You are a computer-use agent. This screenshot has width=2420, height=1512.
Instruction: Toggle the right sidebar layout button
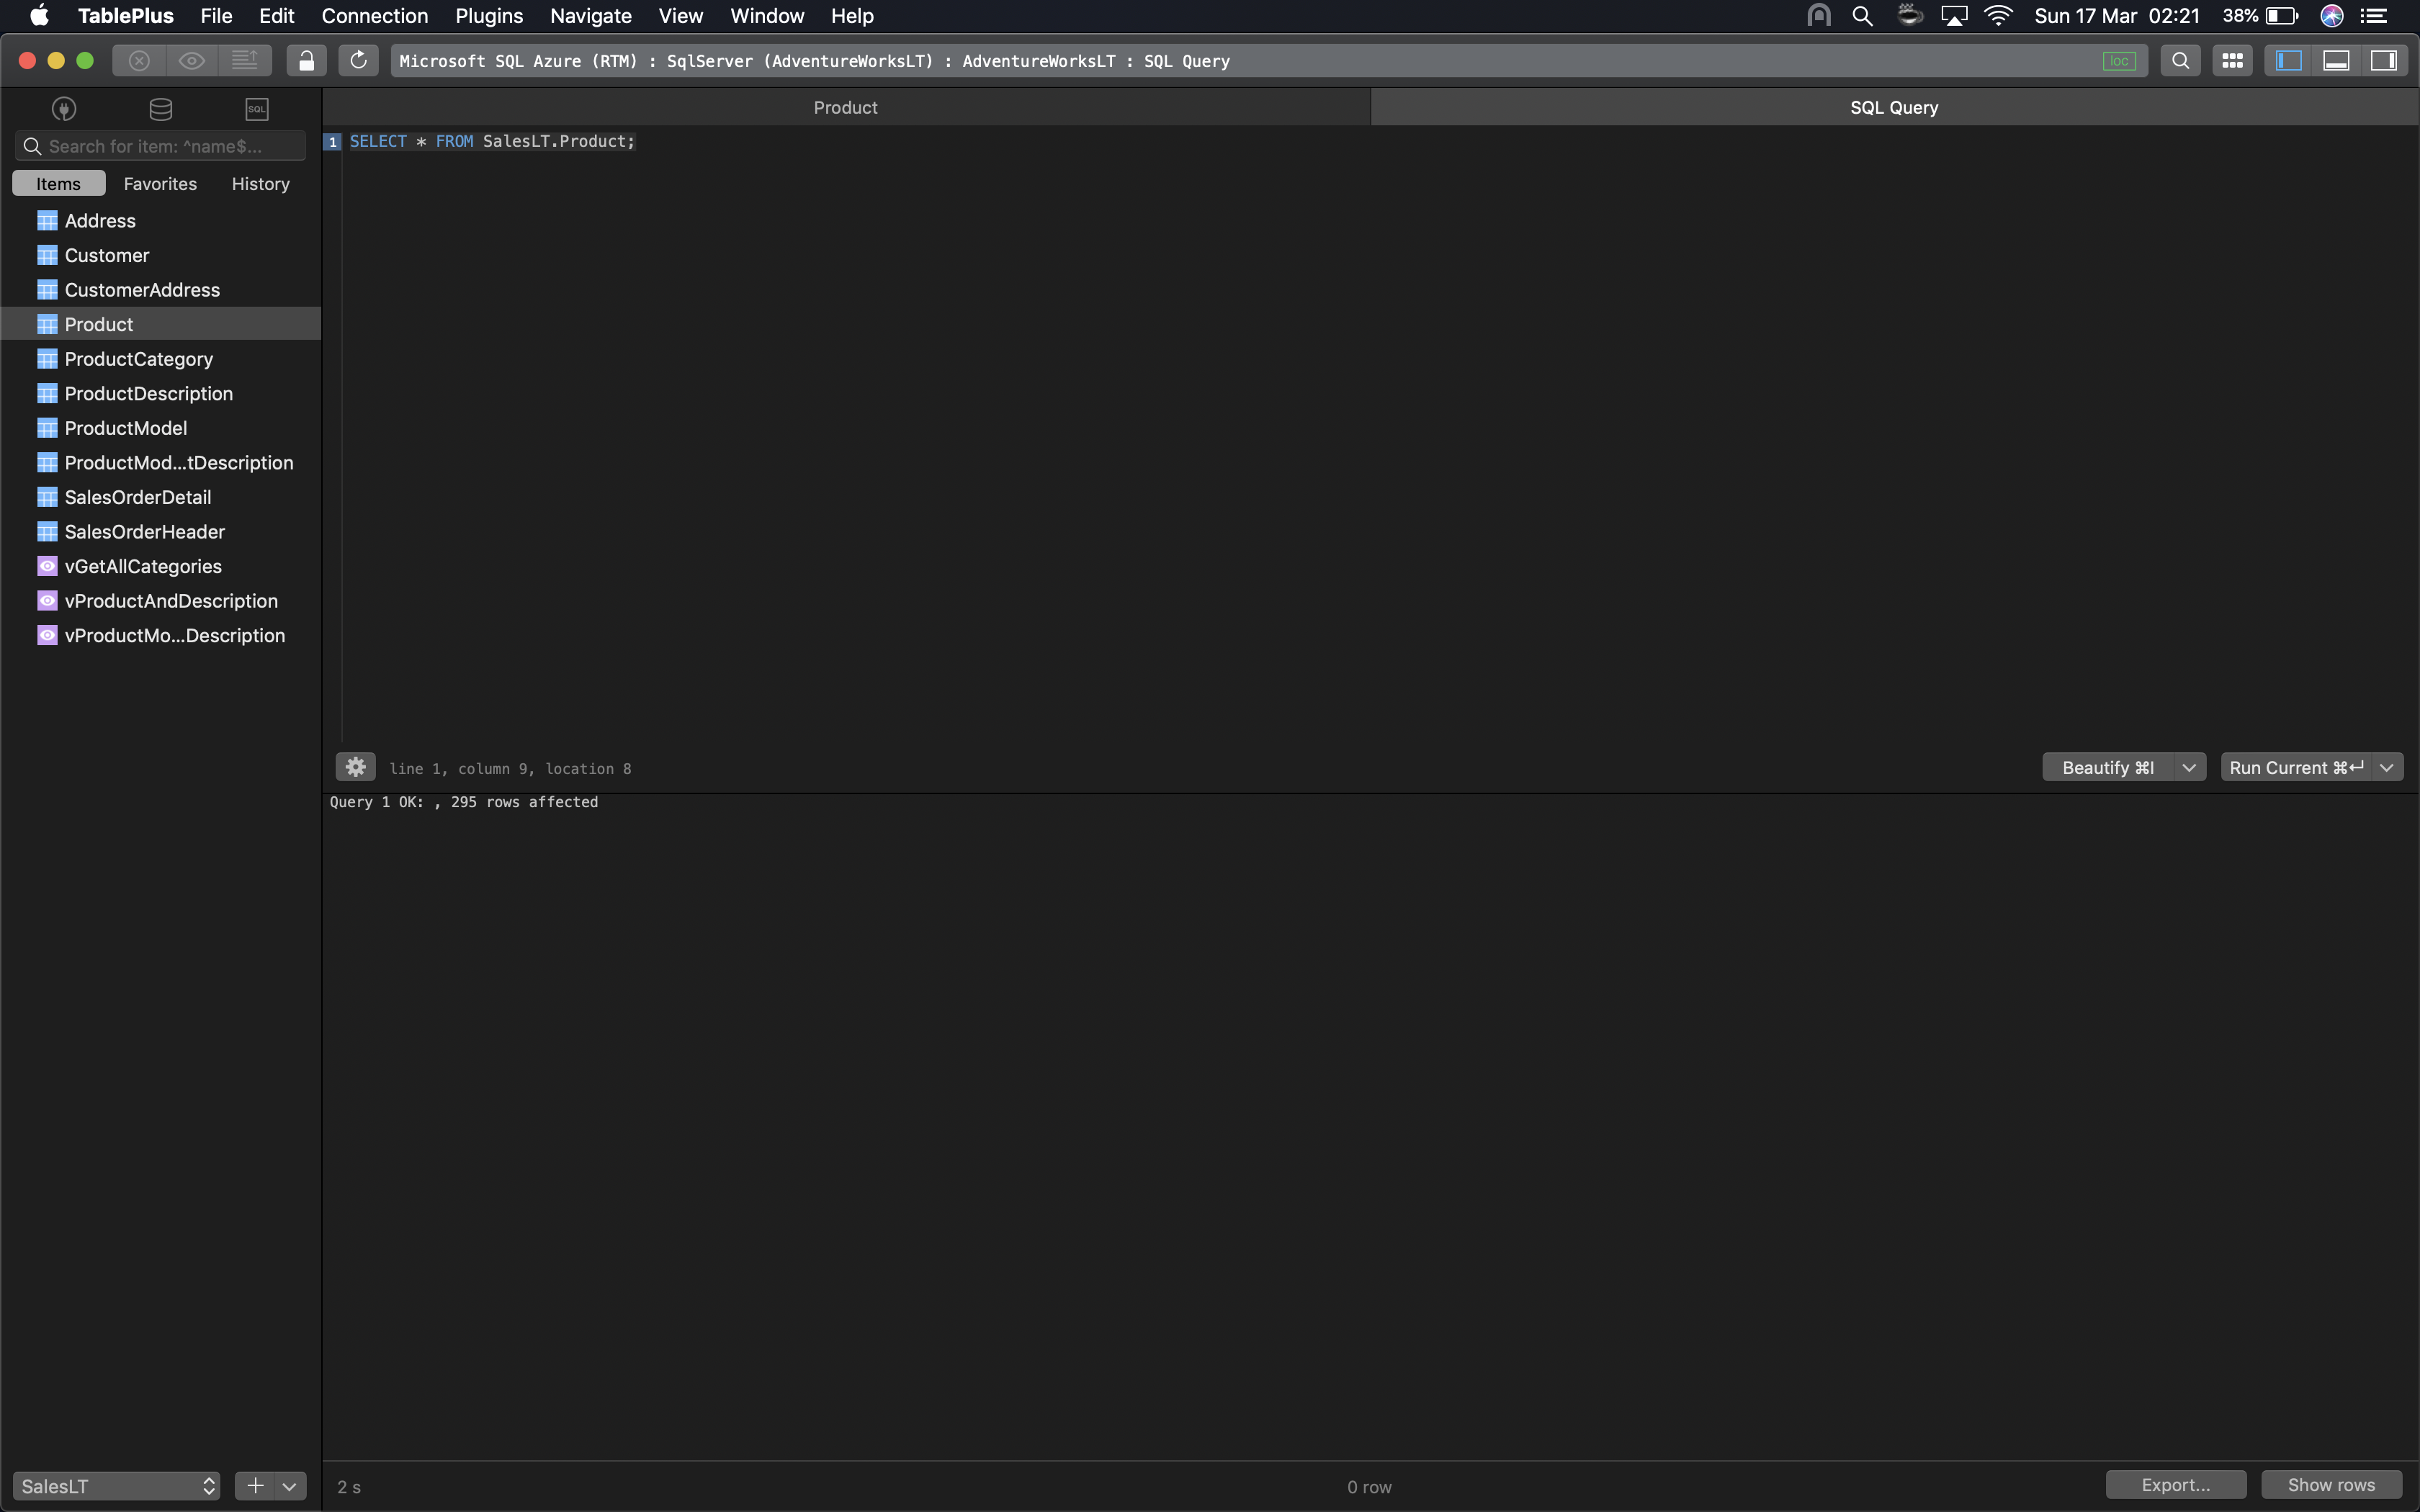(x=2386, y=60)
